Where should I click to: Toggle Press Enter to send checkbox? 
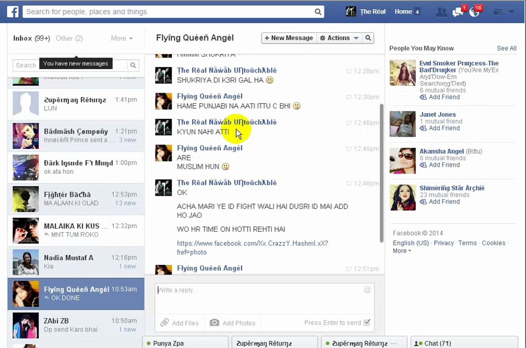367,322
